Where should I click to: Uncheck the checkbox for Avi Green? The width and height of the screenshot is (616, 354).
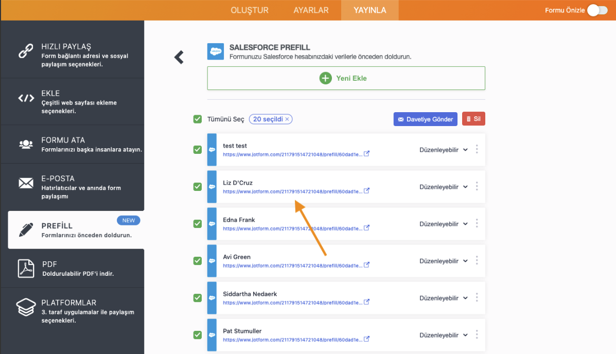(x=198, y=261)
